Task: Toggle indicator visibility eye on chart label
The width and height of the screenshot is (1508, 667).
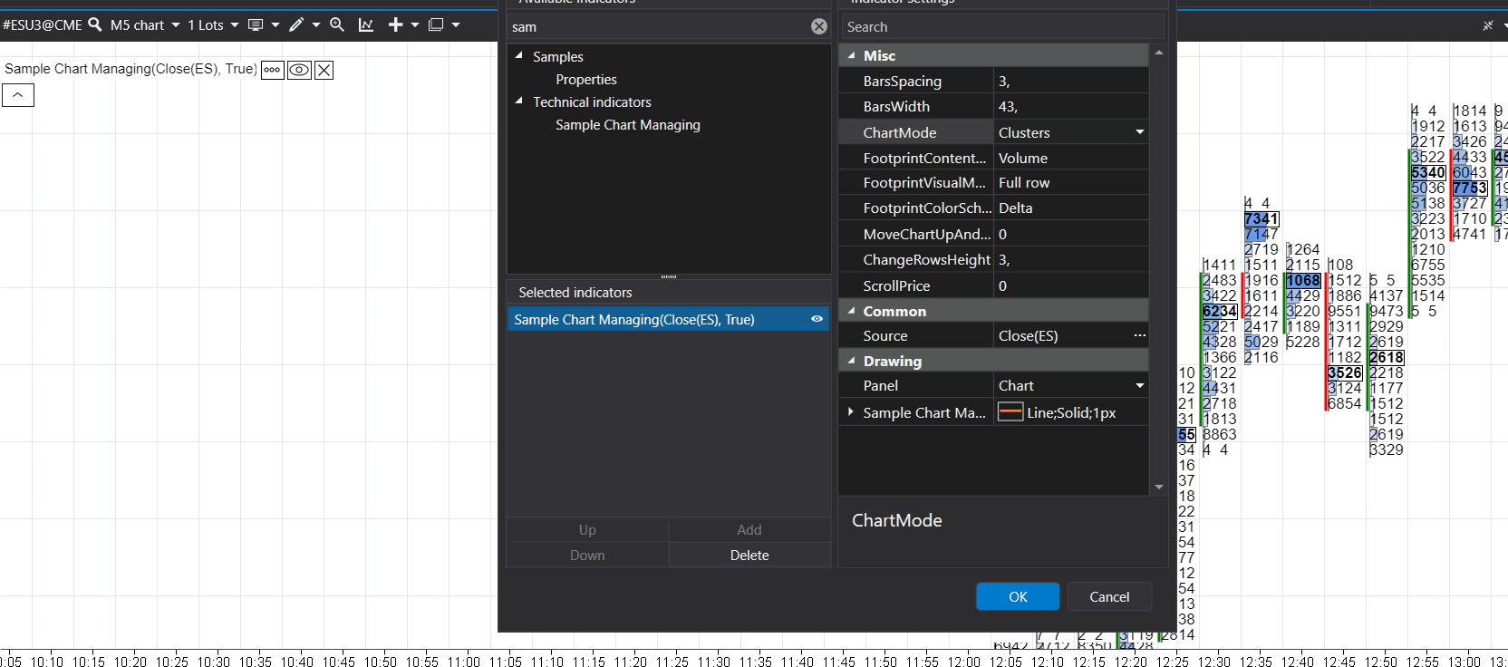Action: pyautogui.click(x=299, y=70)
